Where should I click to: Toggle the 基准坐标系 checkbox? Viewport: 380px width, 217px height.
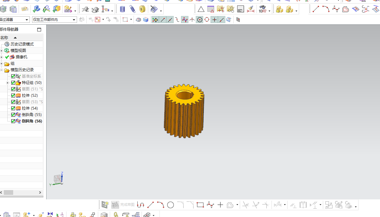click(13, 76)
